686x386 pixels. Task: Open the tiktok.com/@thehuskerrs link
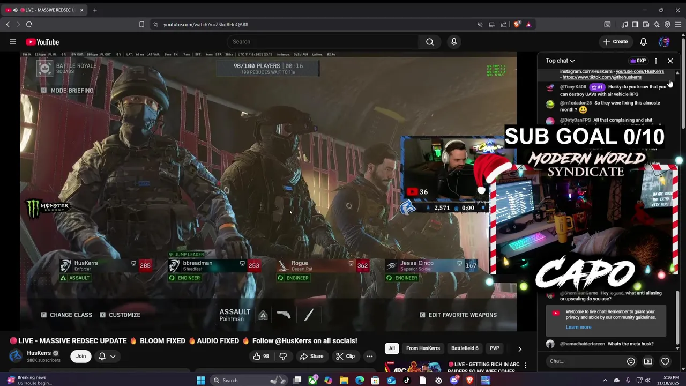(602, 77)
